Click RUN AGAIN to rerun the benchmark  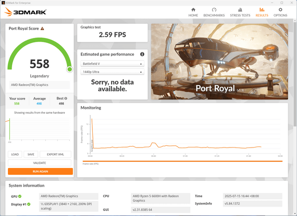[40, 172]
